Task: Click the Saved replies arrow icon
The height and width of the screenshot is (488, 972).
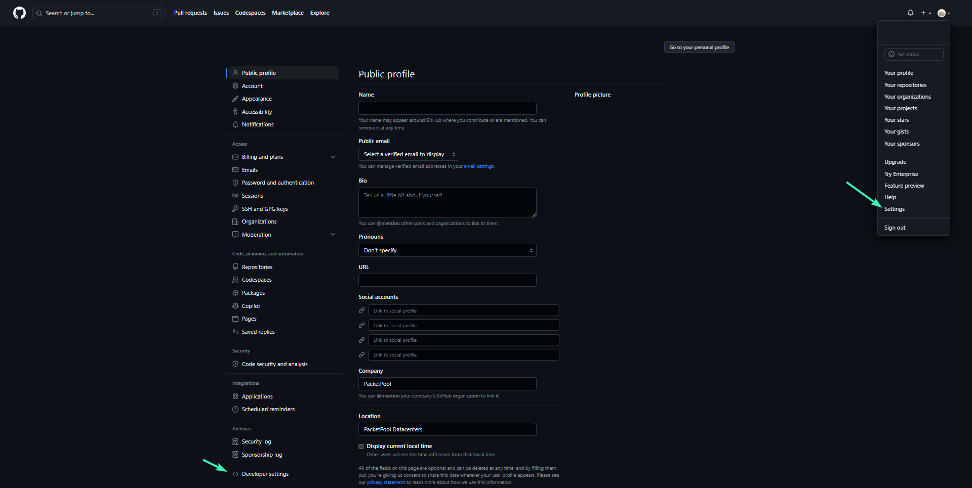Action: [x=235, y=331]
